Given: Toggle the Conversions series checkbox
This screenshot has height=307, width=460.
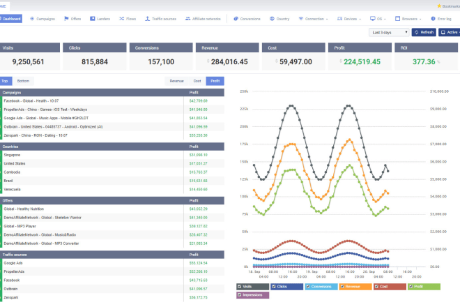Looking at the screenshot, I should tap(308, 287).
